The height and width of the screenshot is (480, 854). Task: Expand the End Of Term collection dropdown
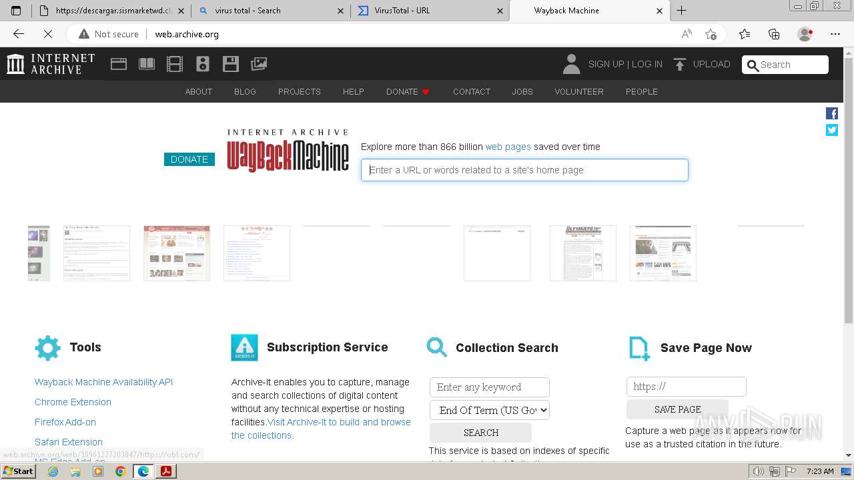[490, 410]
